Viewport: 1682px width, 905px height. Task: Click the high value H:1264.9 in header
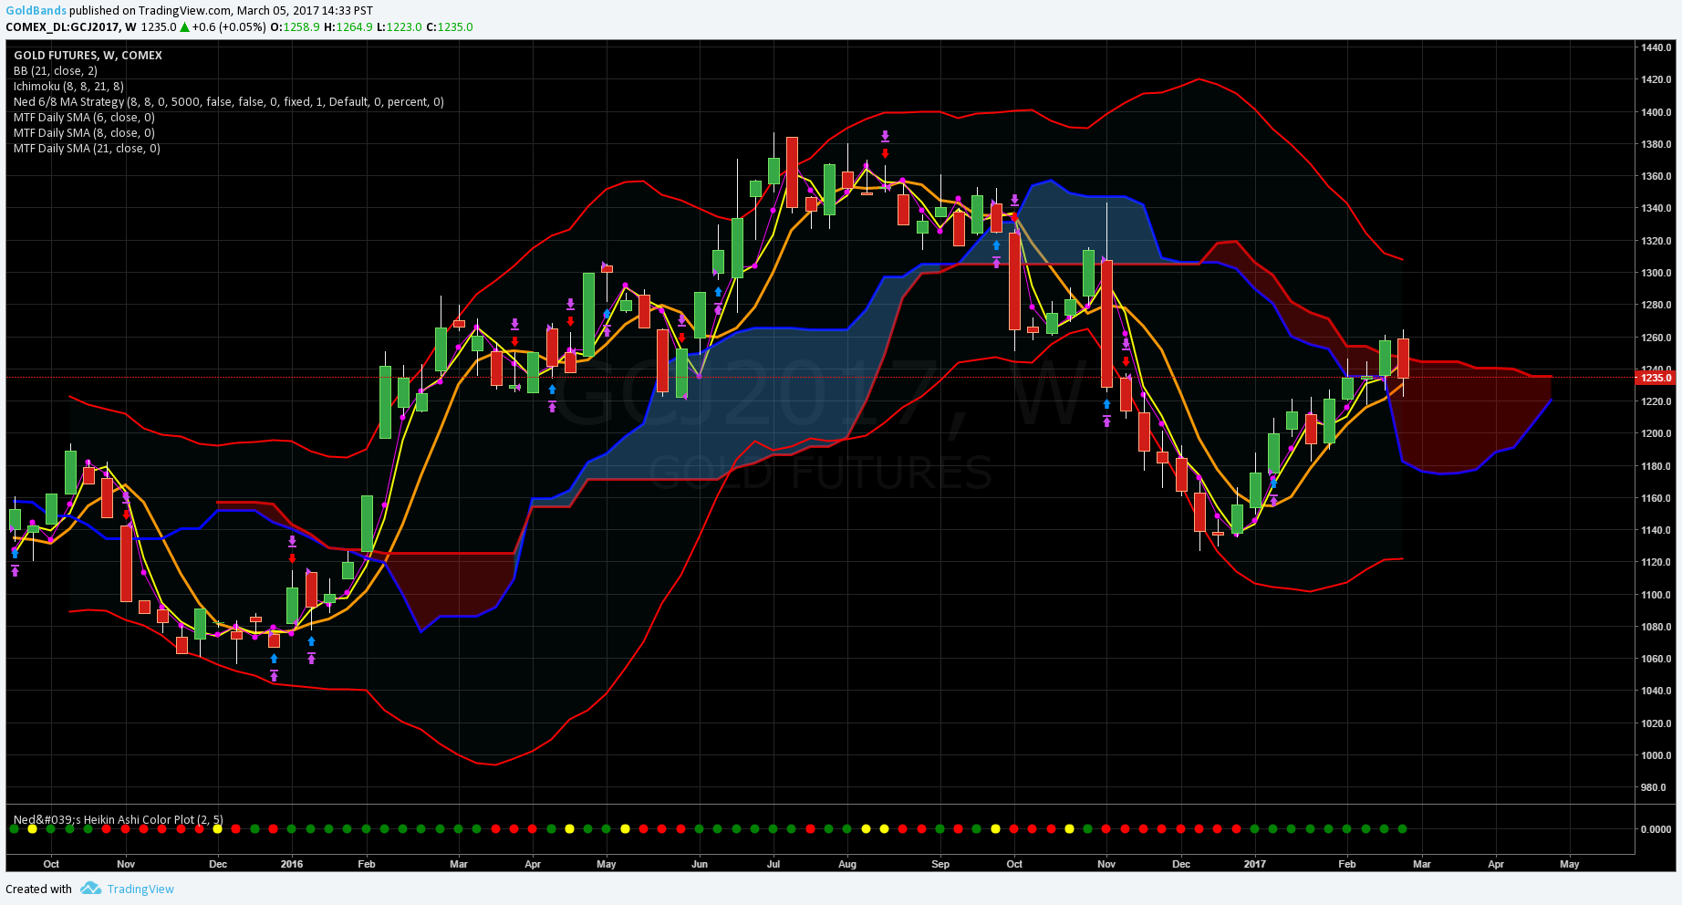348,27
